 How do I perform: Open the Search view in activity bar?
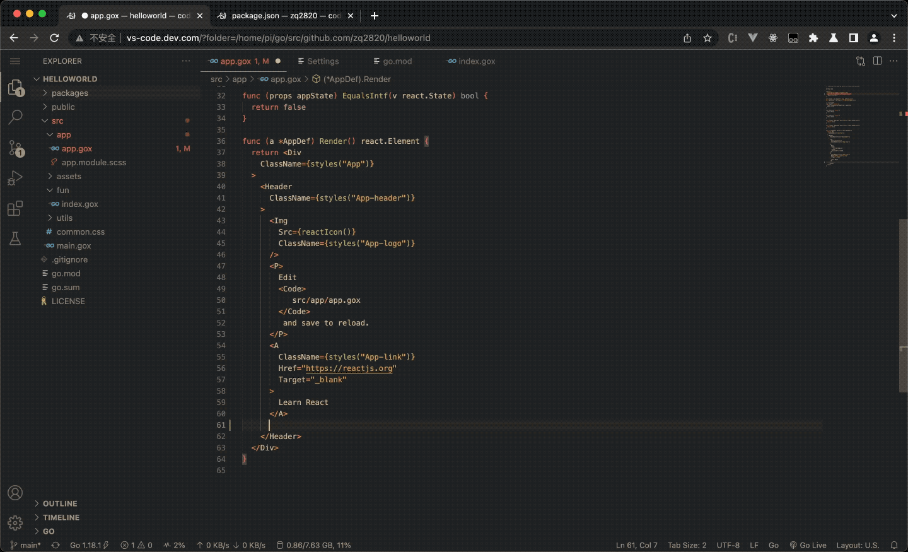[16, 117]
